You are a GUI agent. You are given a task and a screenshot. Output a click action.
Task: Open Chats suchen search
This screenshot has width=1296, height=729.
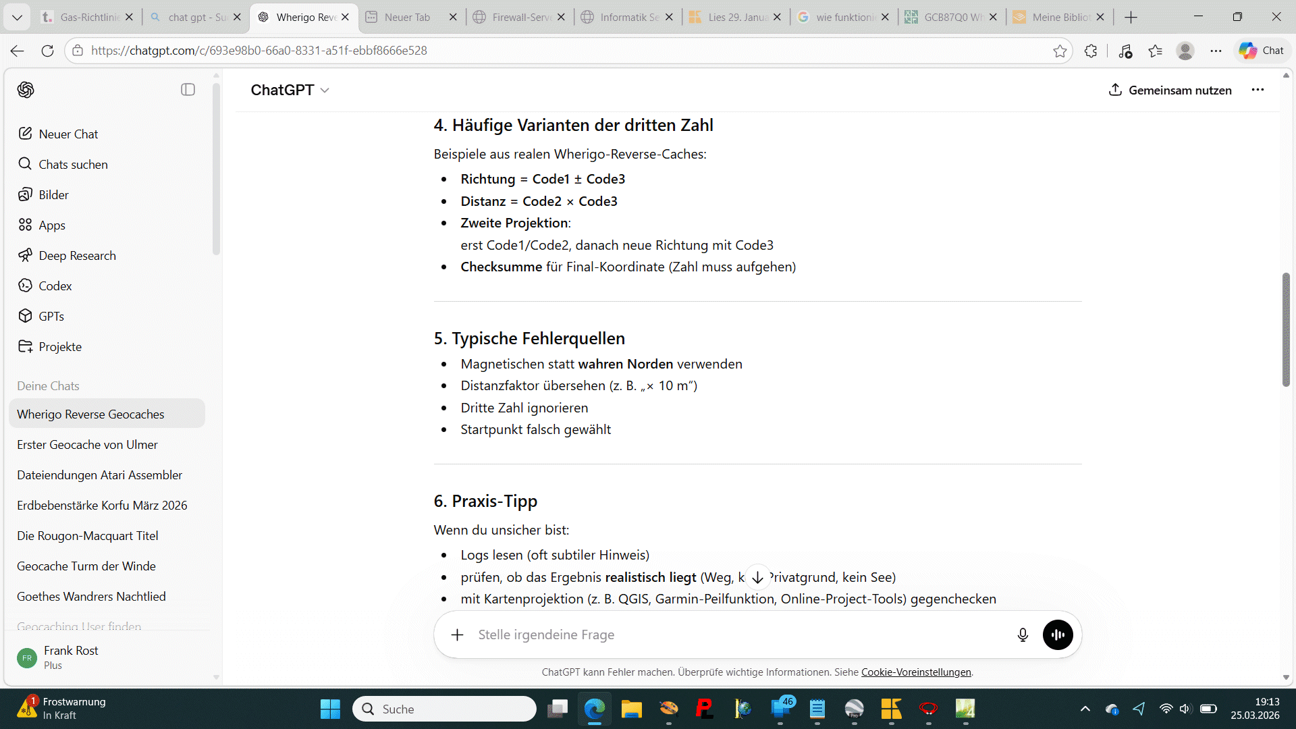[x=73, y=164]
